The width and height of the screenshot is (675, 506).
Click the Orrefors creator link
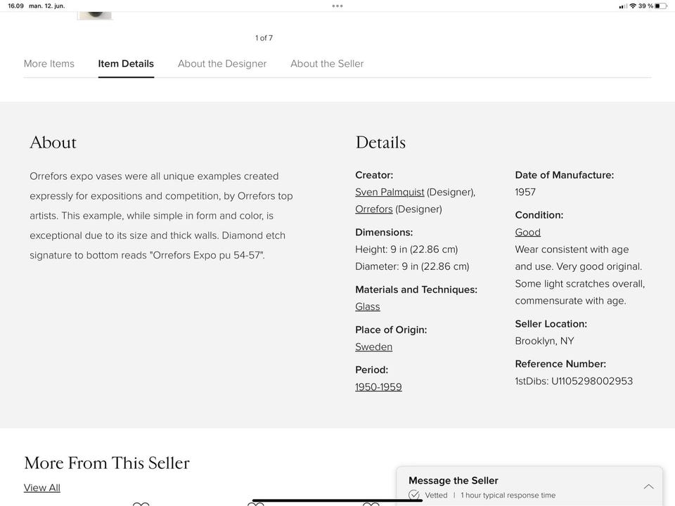tap(374, 209)
